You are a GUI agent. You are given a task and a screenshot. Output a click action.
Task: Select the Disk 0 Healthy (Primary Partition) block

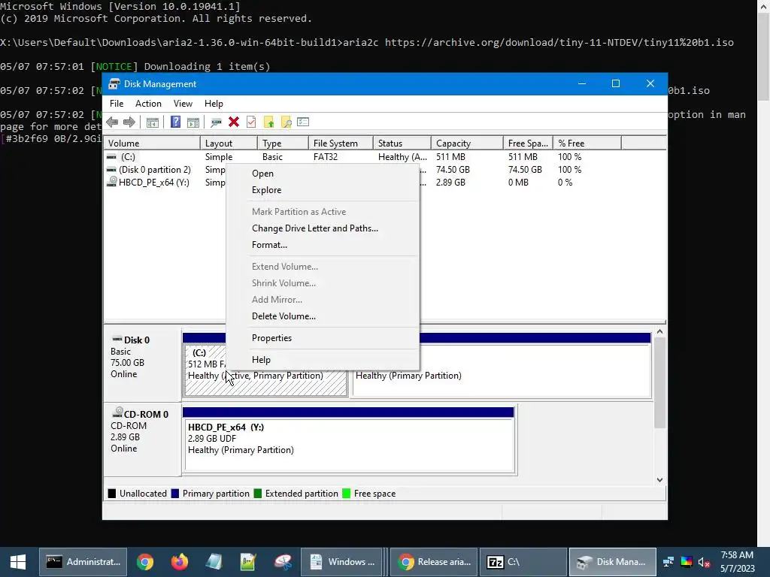502,371
